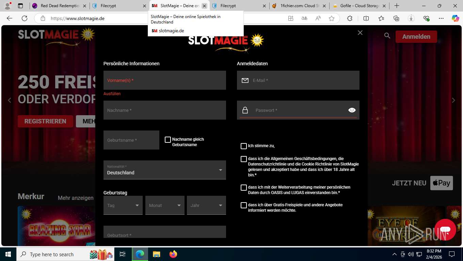This screenshot has width=463, height=261.
Task: Open the volume control in system tray
Action: click(411, 254)
